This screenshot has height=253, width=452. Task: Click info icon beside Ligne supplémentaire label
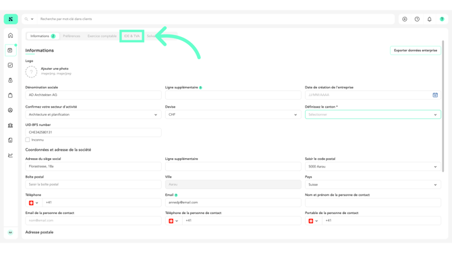click(200, 87)
